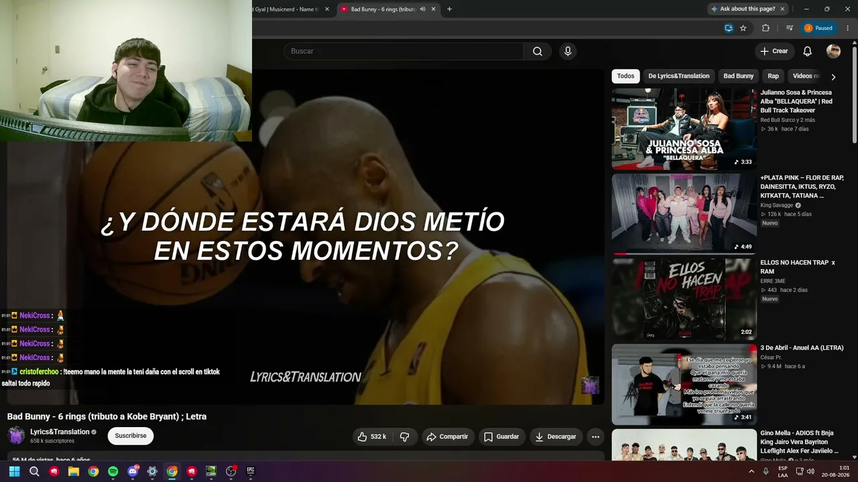Open Spotify from the taskbar
Screen dimensions: 858x482
113,471
